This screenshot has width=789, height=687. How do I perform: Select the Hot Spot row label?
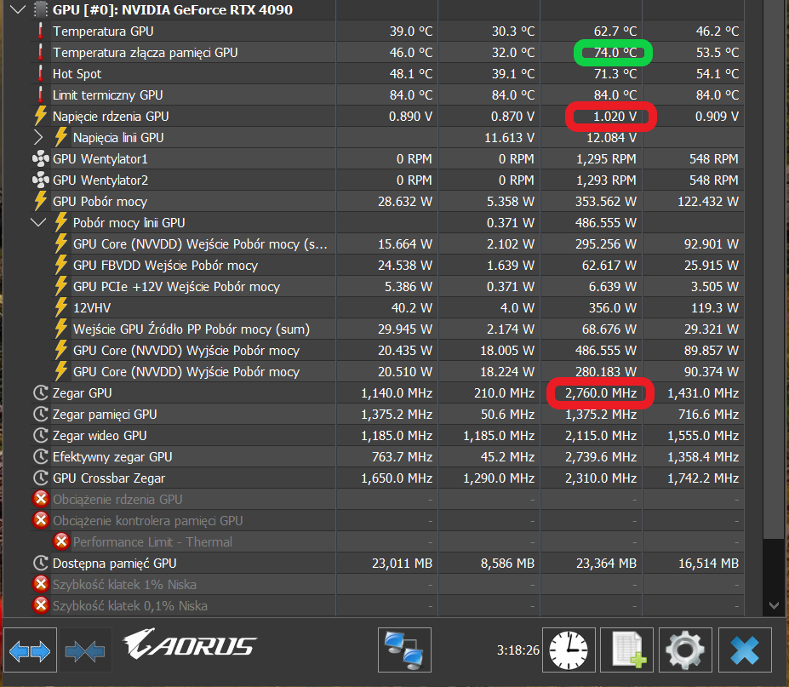click(x=77, y=74)
